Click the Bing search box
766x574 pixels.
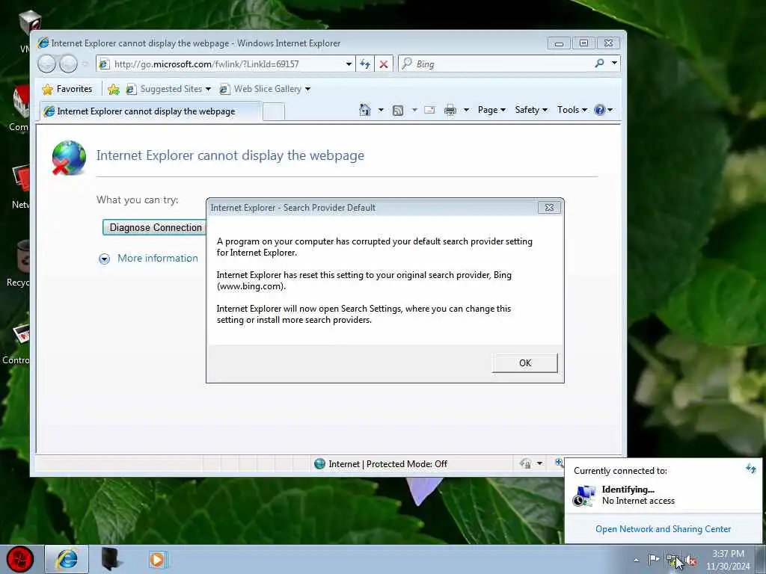(x=496, y=64)
